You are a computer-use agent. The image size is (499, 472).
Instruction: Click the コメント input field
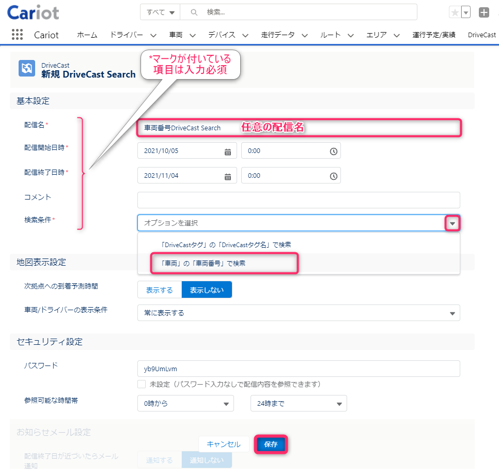click(299, 200)
